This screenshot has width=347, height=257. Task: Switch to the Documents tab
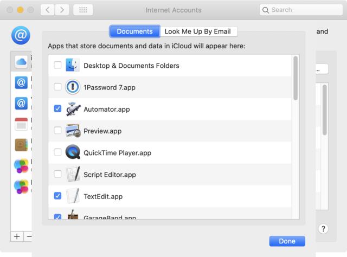pyautogui.click(x=134, y=31)
